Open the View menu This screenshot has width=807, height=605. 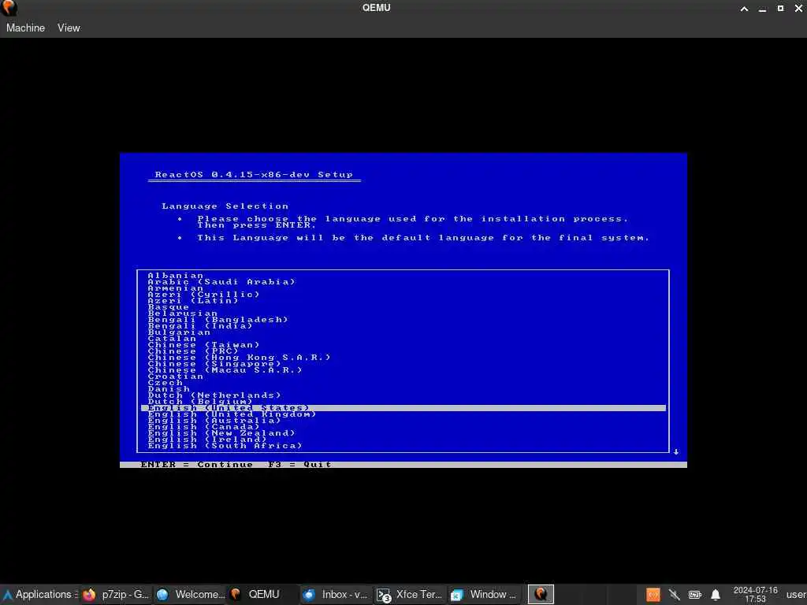(x=69, y=28)
